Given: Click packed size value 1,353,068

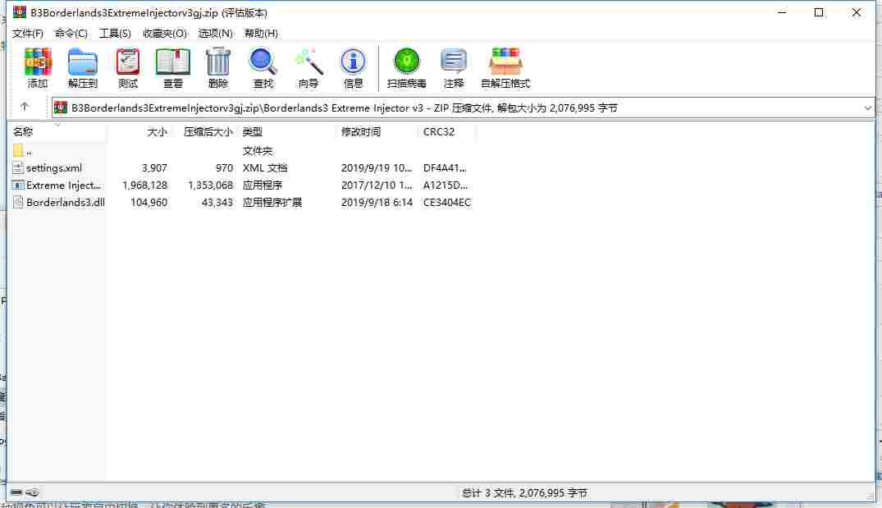Looking at the screenshot, I should [x=210, y=185].
